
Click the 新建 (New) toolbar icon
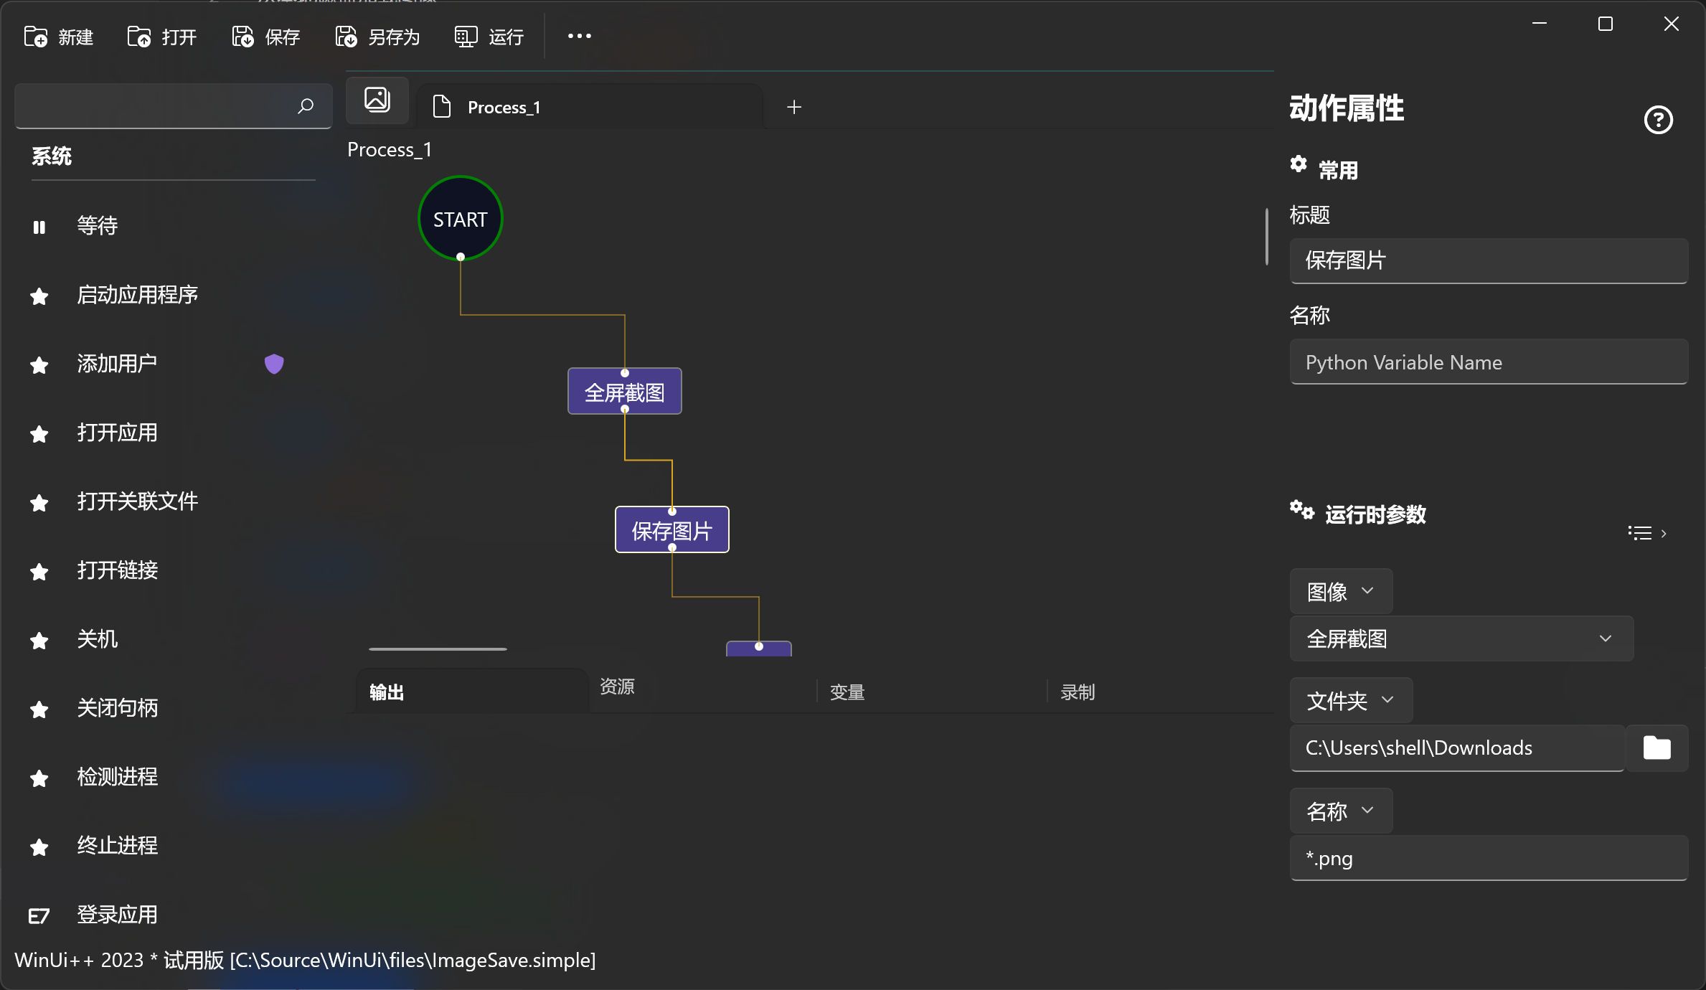(x=36, y=37)
